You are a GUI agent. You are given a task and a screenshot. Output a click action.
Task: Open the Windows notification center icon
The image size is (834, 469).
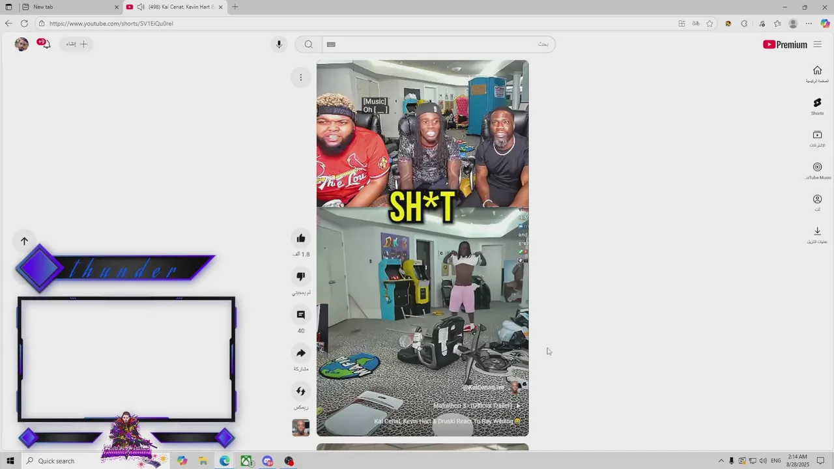tap(821, 461)
